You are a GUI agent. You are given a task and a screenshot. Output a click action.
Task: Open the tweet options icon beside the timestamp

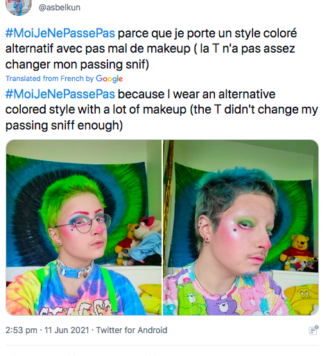pyautogui.click(x=313, y=330)
